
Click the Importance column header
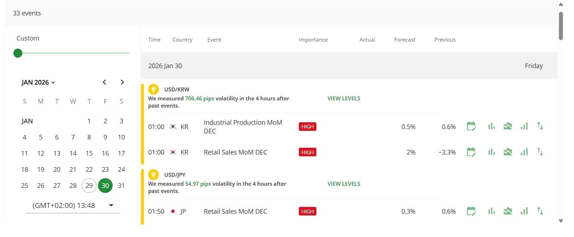[313, 40]
